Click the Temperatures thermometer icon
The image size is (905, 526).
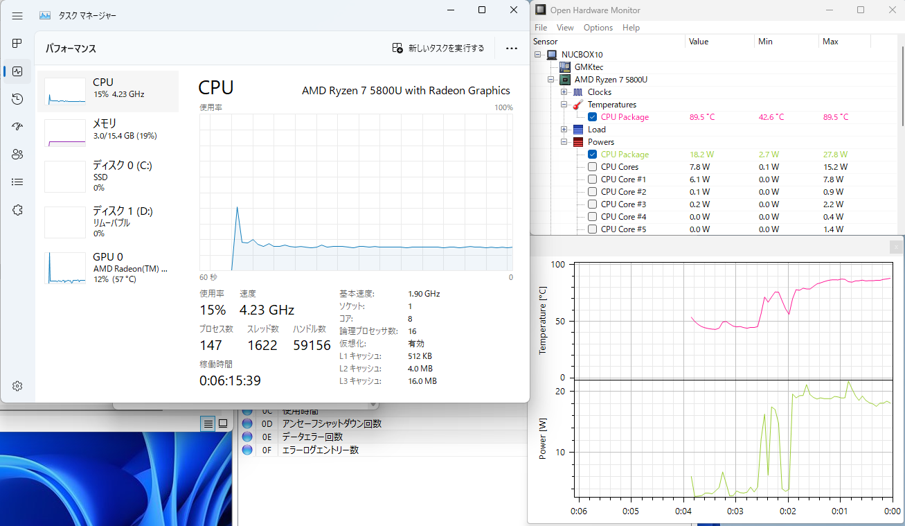pos(578,105)
